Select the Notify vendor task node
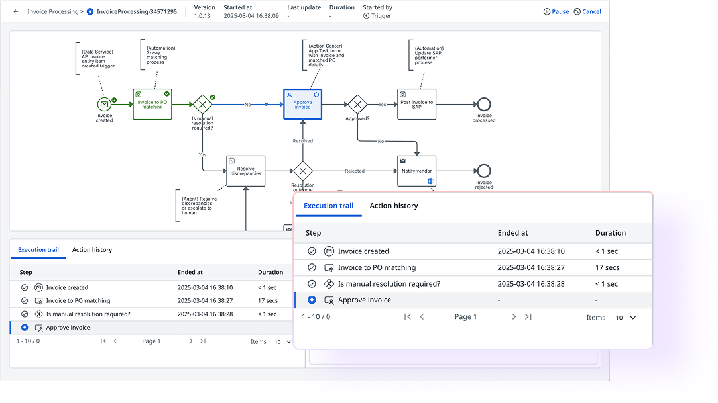The width and height of the screenshot is (718, 403). [417, 171]
